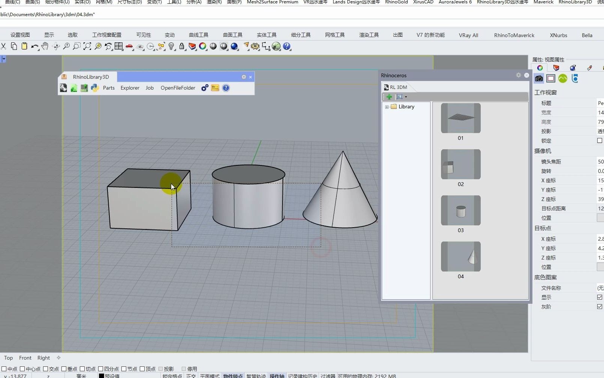This screenshot has height=378, width=604.
Task: Select the 02 box thumbnail
Action: (x=461, y=164)
